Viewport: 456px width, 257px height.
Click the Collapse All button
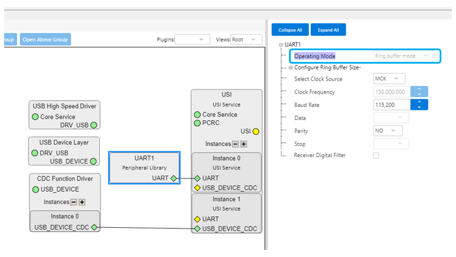click(x=290, y=30)
